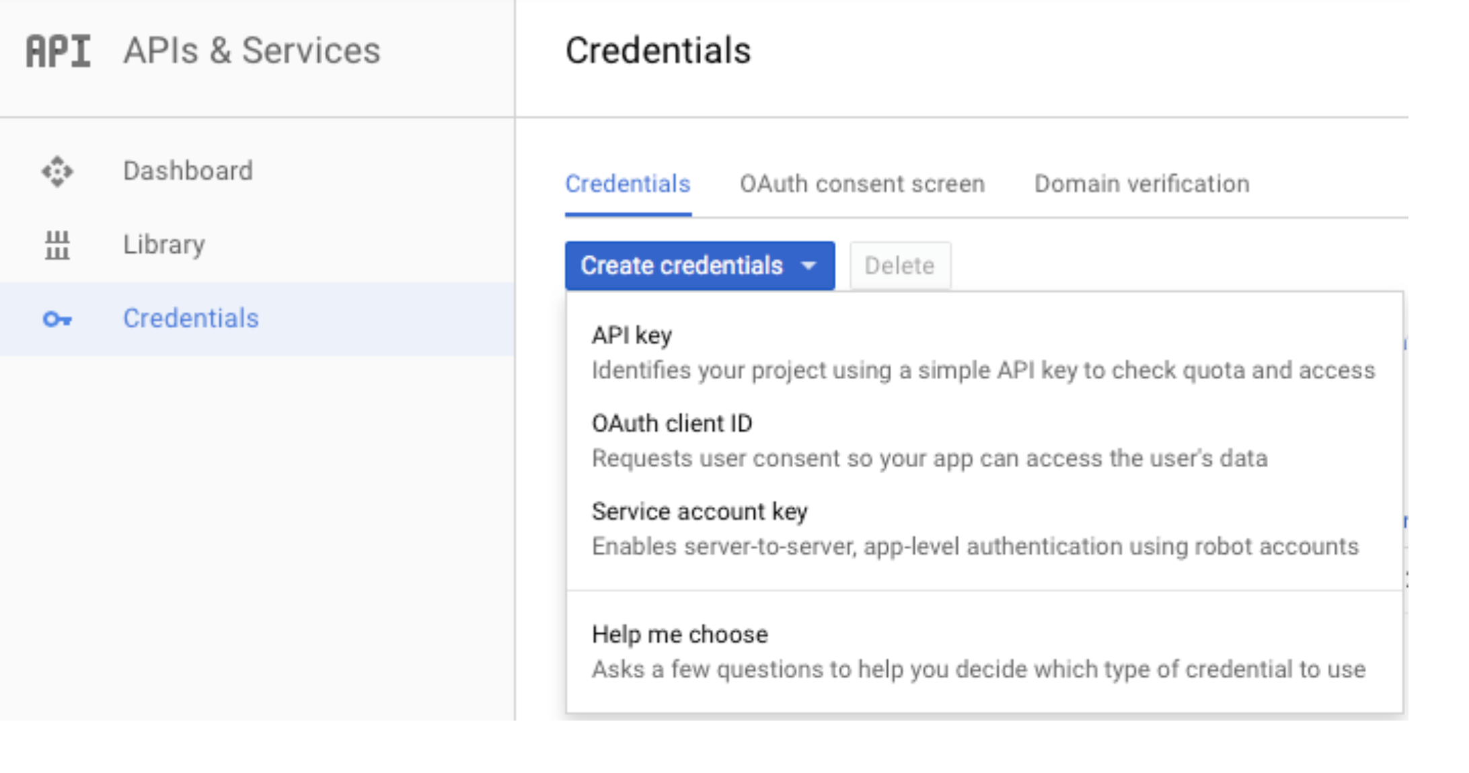Click the Credentials page heading

coord(658,49)
